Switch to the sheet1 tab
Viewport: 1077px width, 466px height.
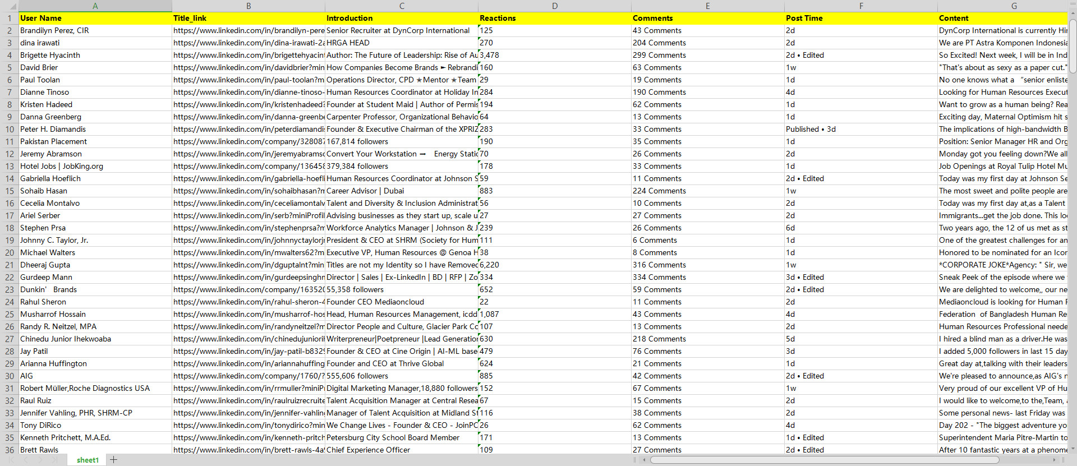(88, 460)
